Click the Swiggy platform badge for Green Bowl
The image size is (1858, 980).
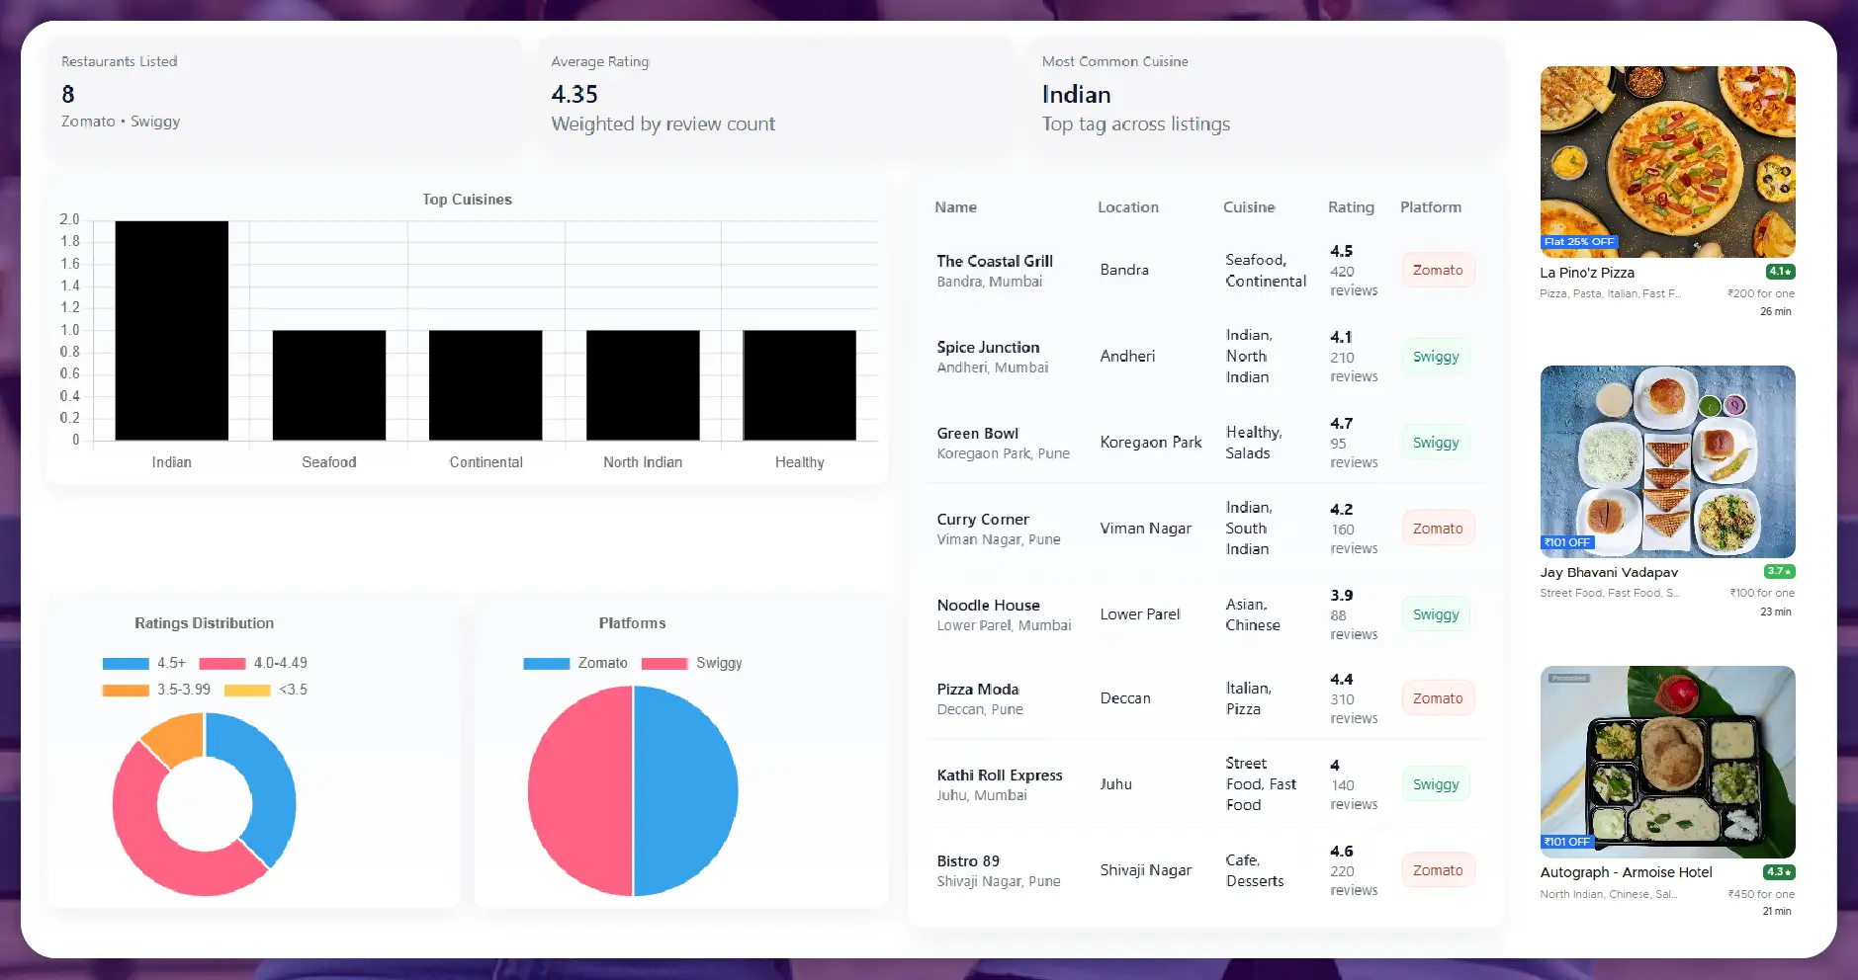point(1435,442)
